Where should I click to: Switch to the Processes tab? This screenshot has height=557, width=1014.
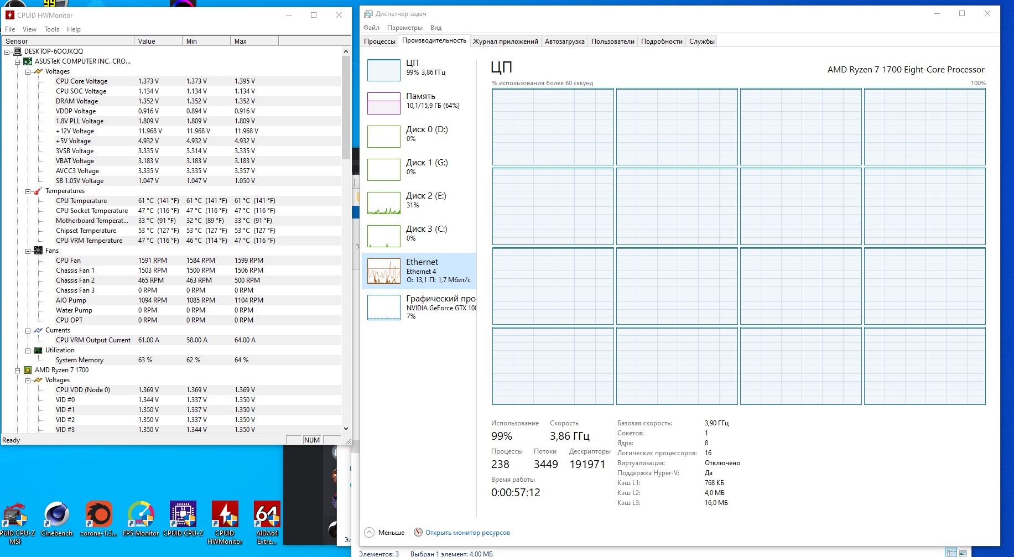pos(379,41)
